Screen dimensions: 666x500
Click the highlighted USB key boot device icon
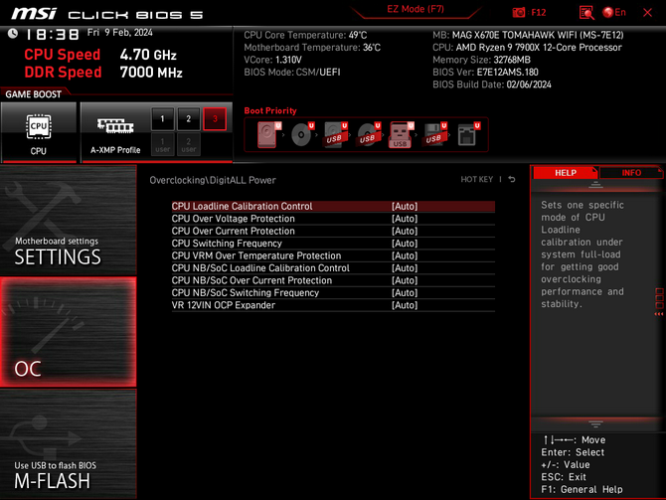pos(401,134)
